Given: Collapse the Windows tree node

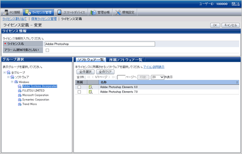Looking at the screenshot, I should (12, 82).
